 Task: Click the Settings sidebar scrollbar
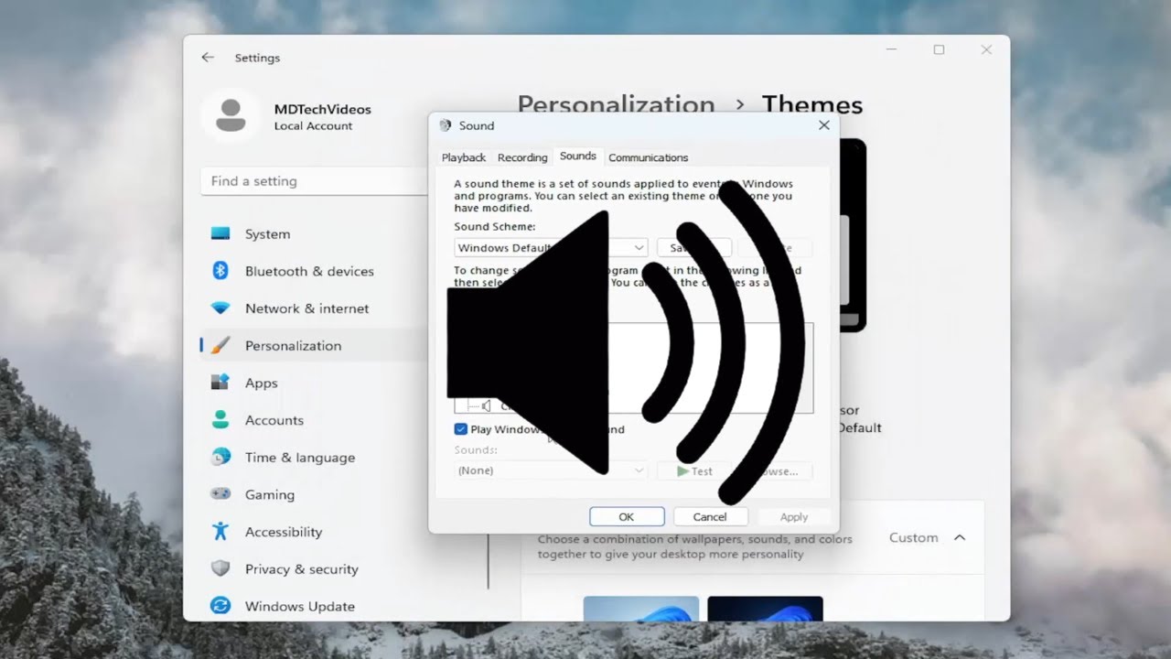click(489, 560)
